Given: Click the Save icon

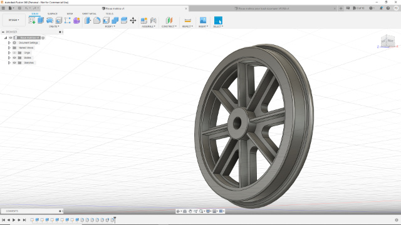Looking at the screenshot, I should coord(19,8).
